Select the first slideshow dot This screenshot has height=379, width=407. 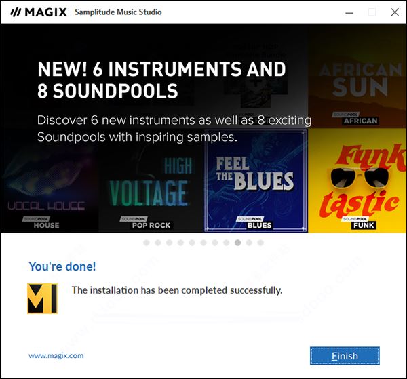(x=147, y=243)
